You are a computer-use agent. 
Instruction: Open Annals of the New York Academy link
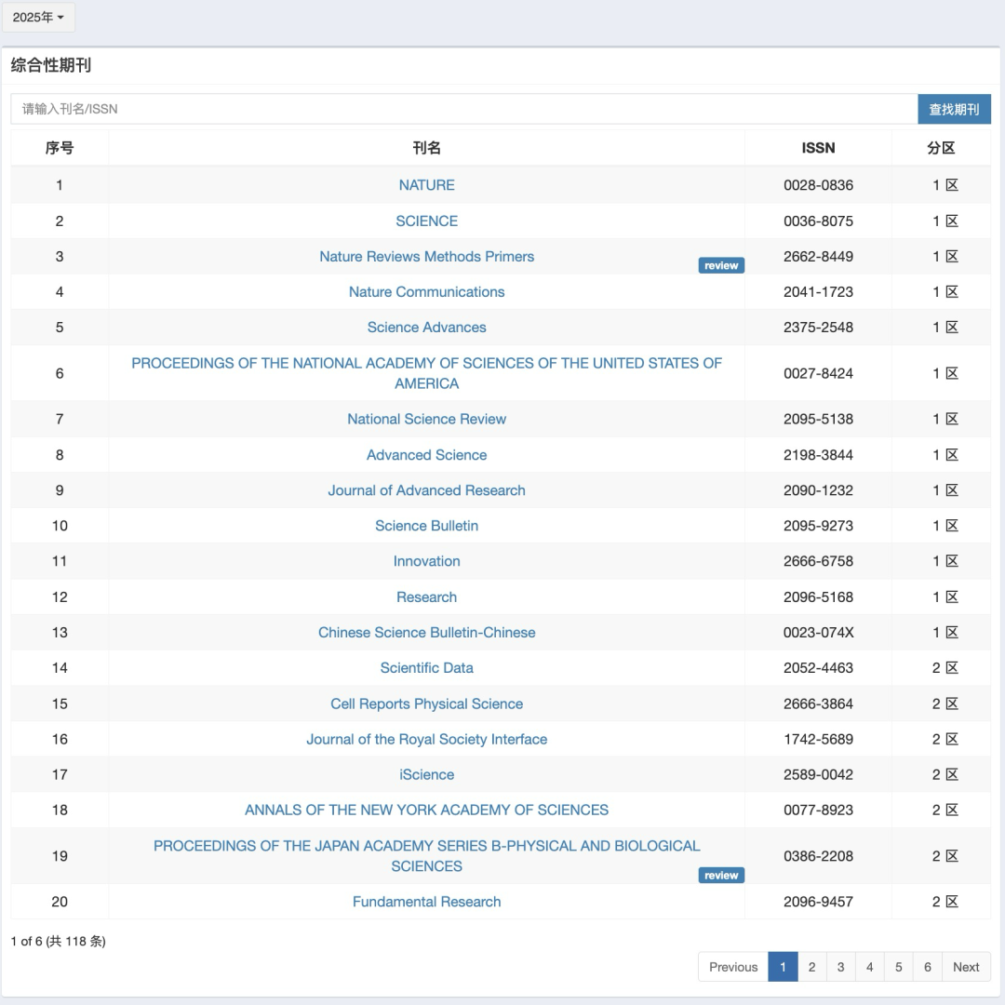(426, 811)
